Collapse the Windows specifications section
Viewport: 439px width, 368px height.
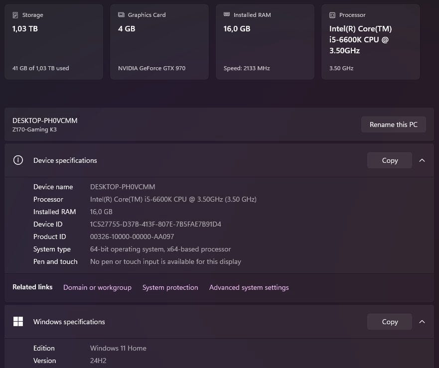click(x=422, y=322)
